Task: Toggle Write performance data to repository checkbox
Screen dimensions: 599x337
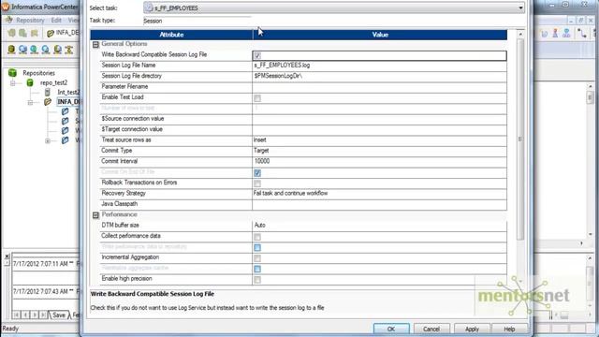Action: coord(257,247)
